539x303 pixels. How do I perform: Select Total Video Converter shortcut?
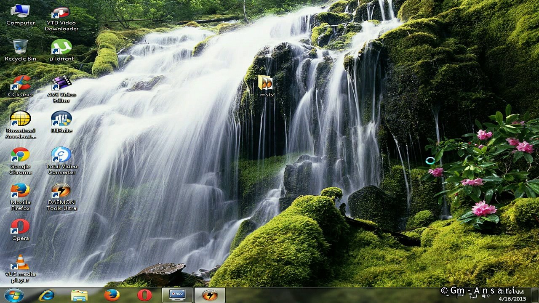(61, 161)
